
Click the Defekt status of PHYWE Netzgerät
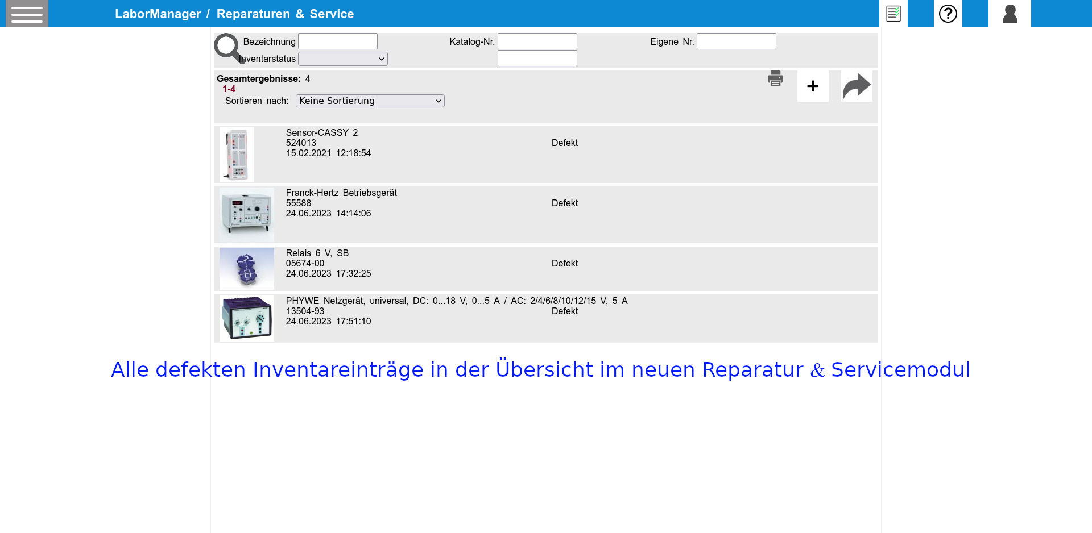[565, 311]
